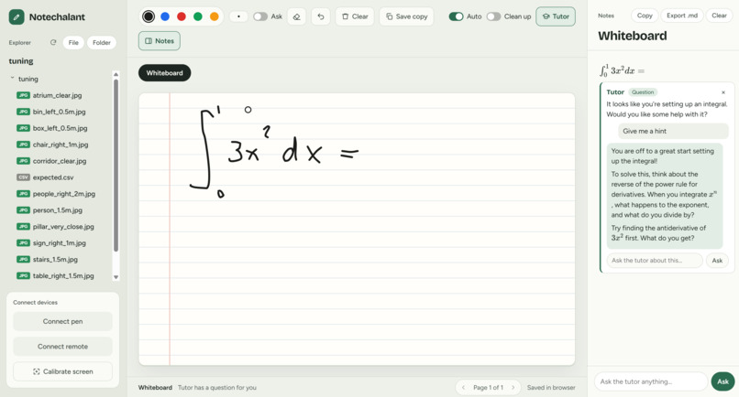Click the 'Saved in browser' status text
Screen dimensions: 739x397
pos(551,388)
